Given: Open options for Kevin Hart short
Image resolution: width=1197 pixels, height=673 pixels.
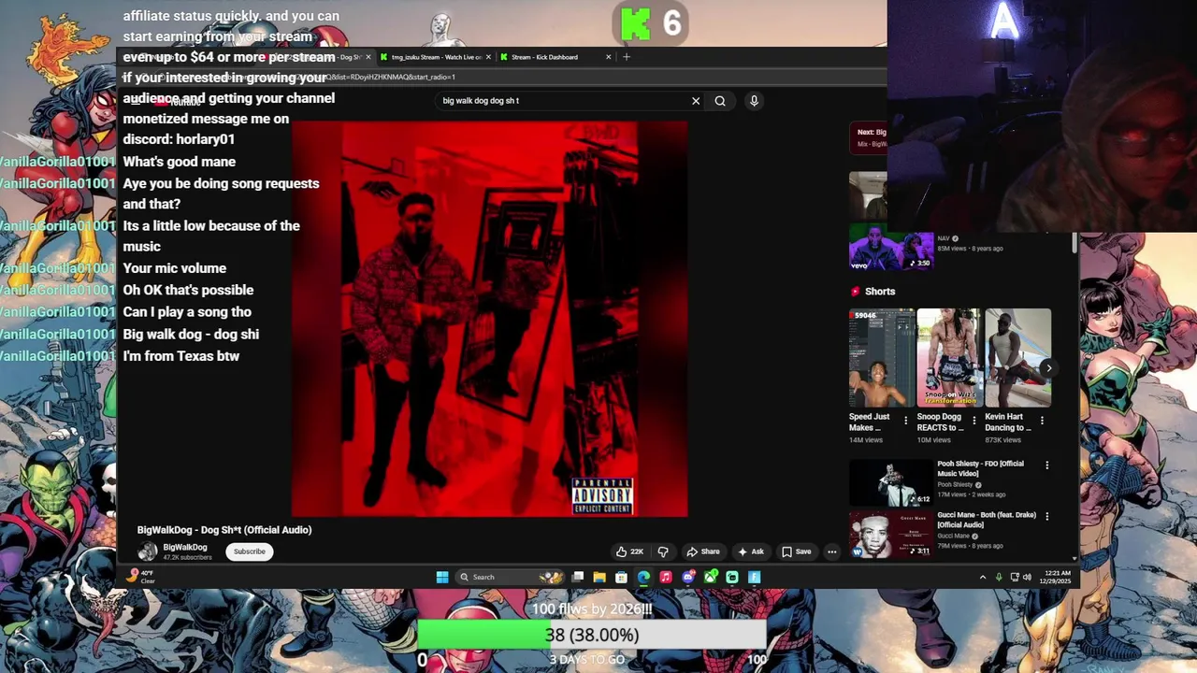Looking at the screenshot, I should [1042, 421].
